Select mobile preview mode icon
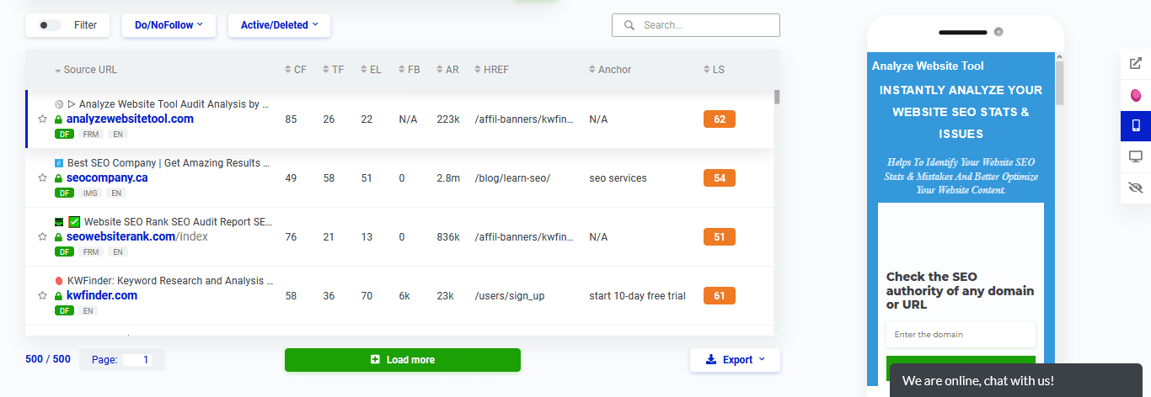1151x397 pixels. [1135, 125]
